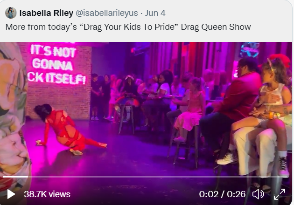Seek to the end of the video progress bar
Image resolution: width=294 pixels, height=205 pixels.
click(x=289, y=177)
